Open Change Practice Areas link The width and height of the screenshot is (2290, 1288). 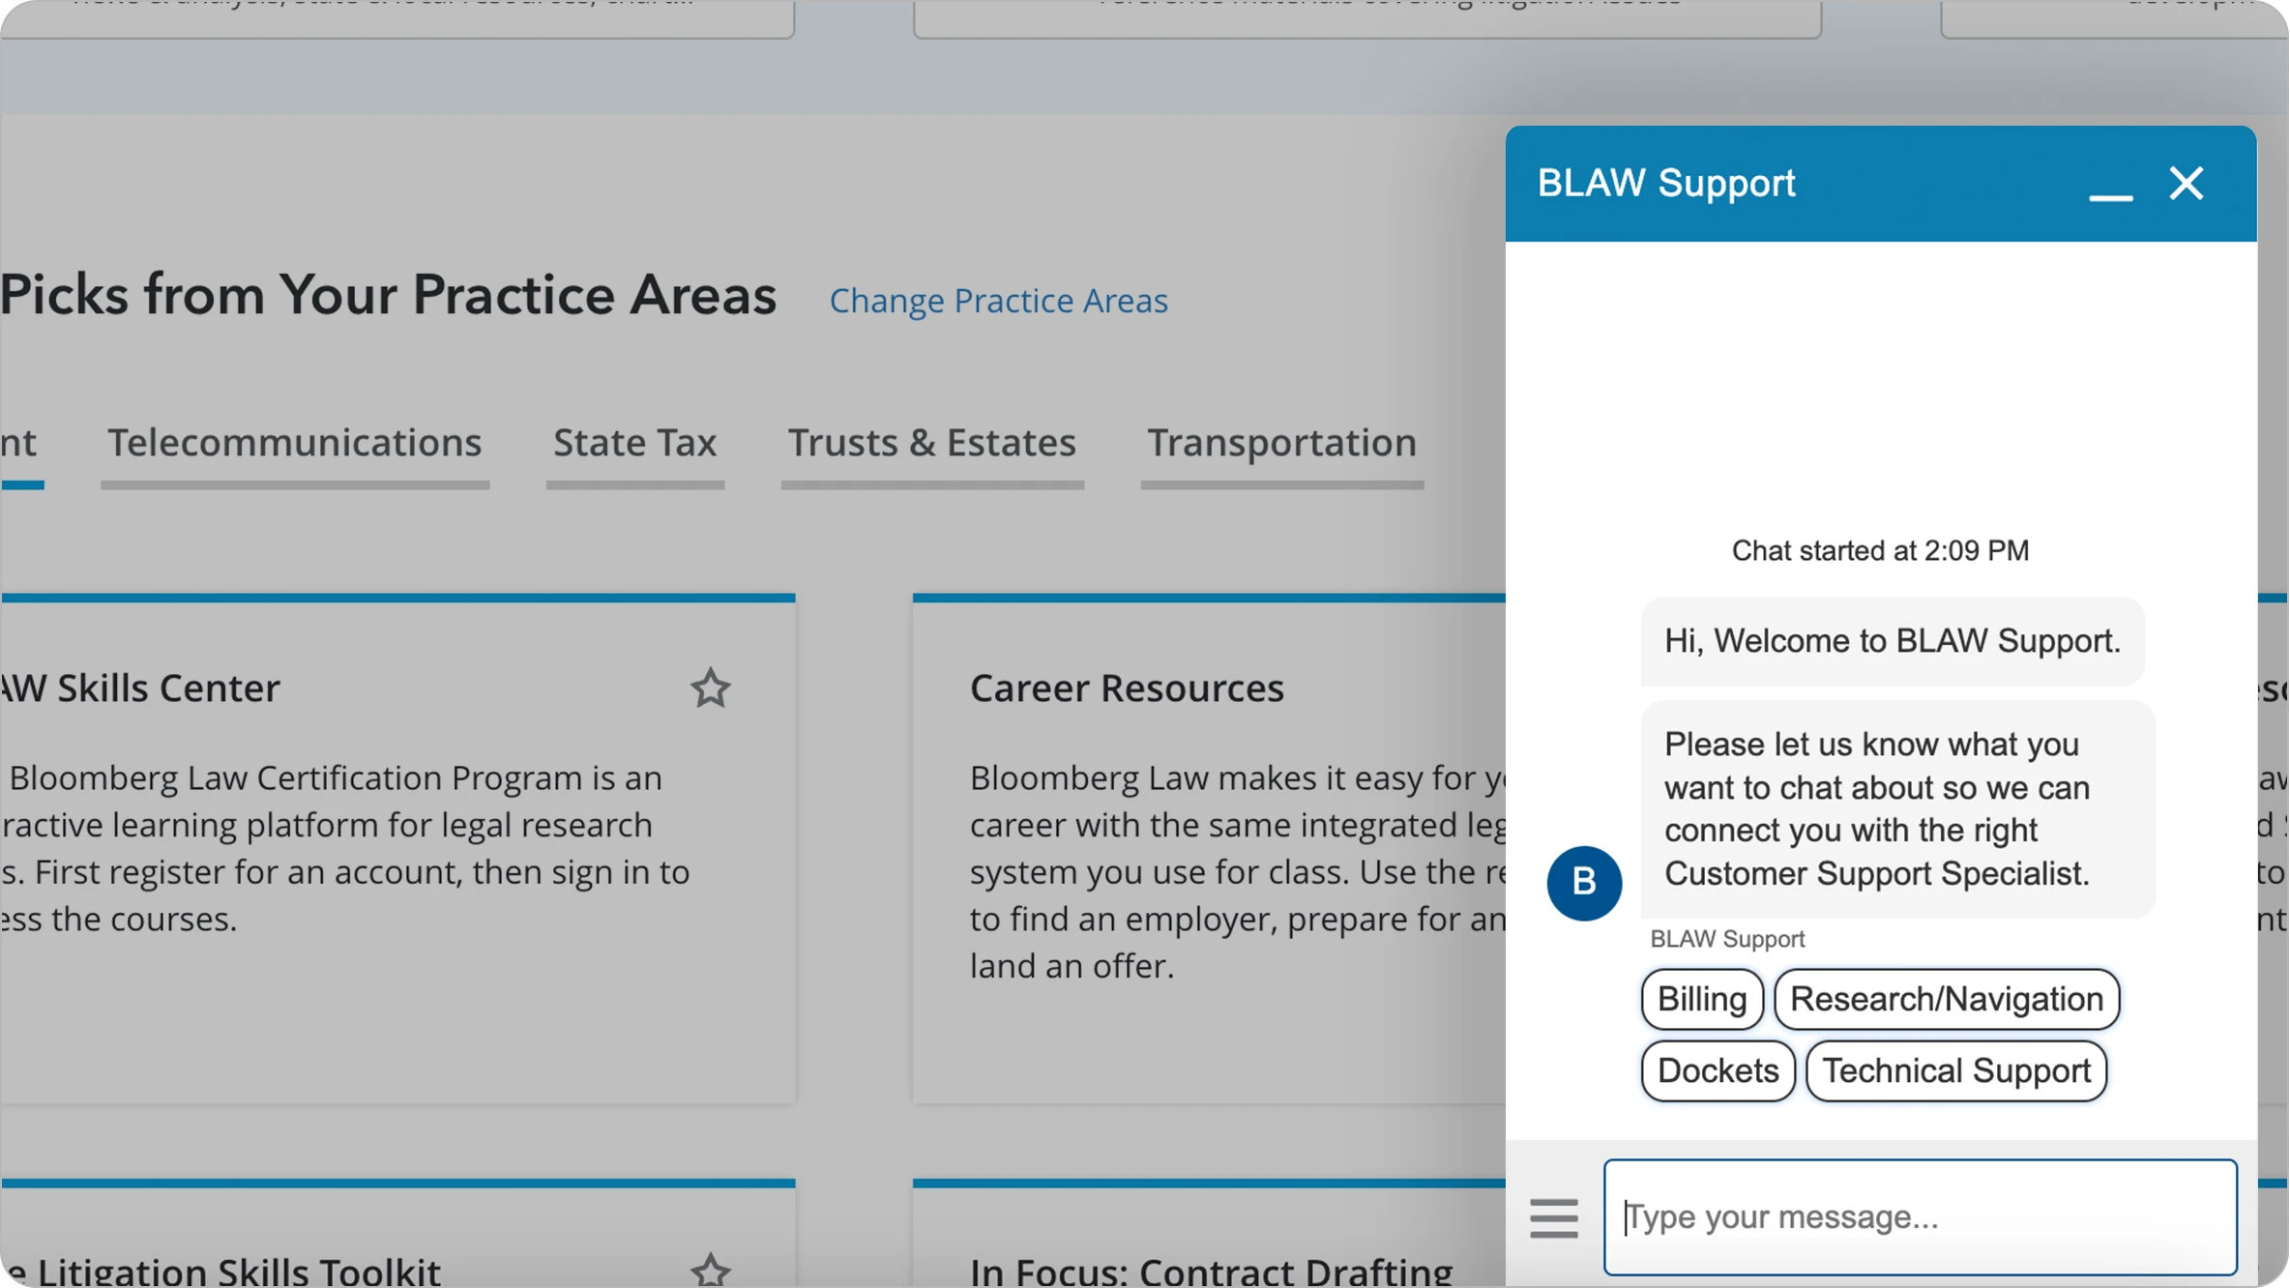click(998, 301)
